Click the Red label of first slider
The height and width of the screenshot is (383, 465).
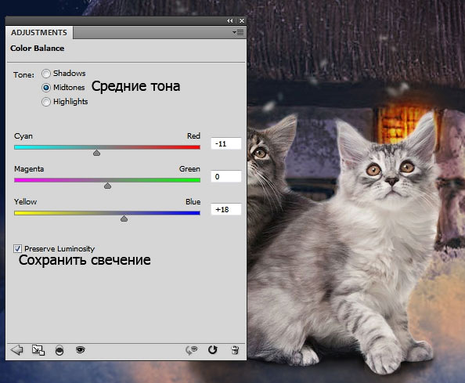point(193,135)
